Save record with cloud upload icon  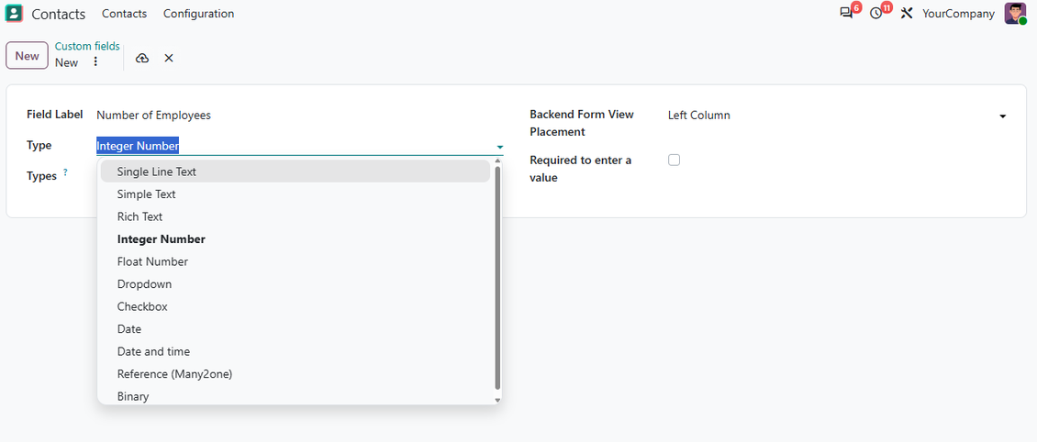(142, 58)
